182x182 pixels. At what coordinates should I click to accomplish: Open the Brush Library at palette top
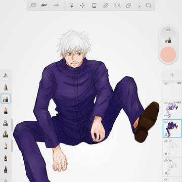point(6,75)
